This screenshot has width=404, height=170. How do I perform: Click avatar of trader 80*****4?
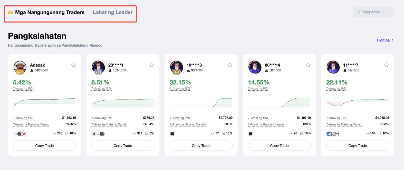pos(255,67)
